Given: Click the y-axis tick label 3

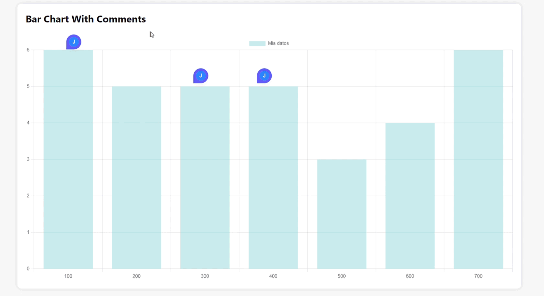Looking at the screenshot, I should (28, 159).
